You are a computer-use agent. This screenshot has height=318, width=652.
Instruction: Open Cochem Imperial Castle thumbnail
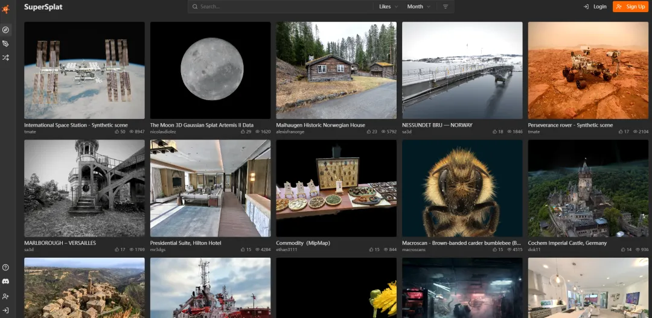tap(588, 188)
